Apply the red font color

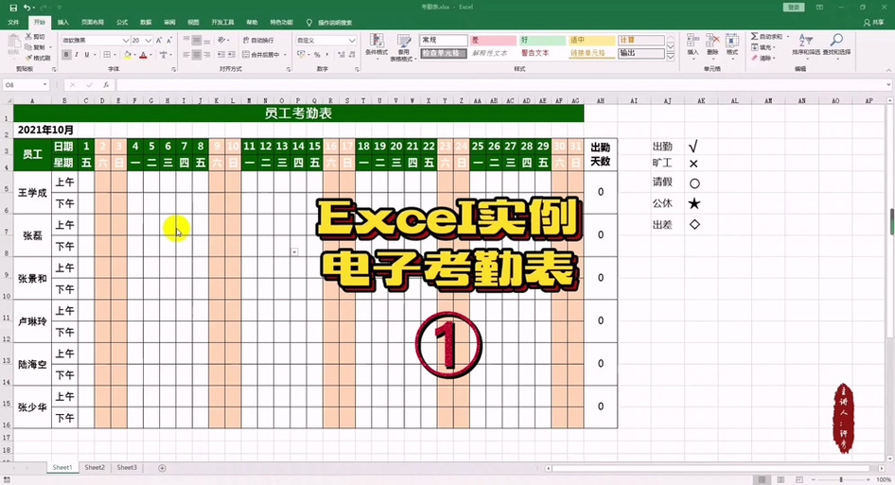(143, 55)
